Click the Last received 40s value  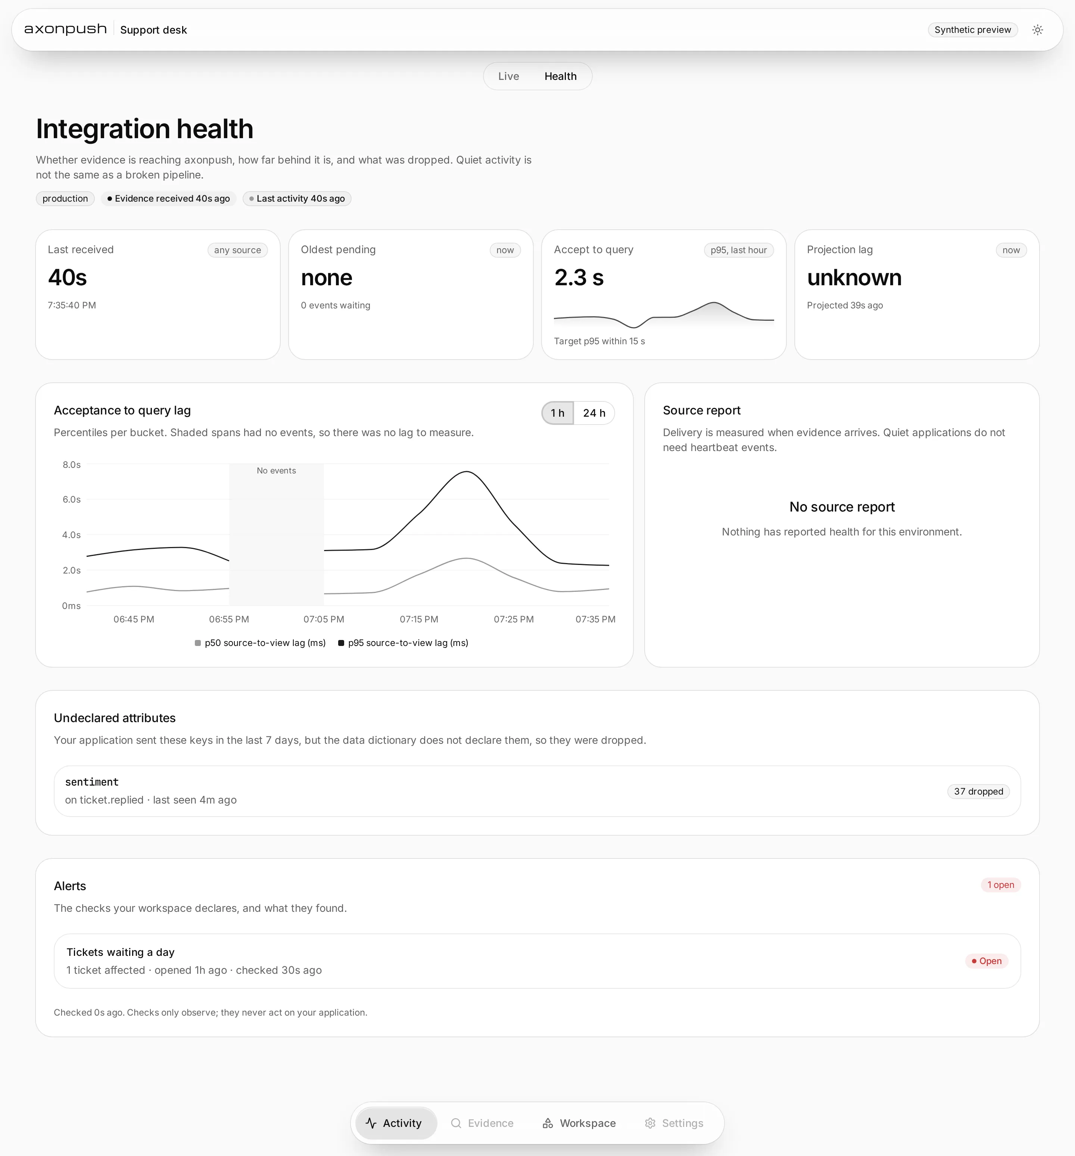[68, 277]
